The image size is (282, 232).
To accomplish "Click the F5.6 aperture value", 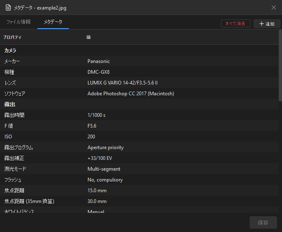I will (92, 126).
